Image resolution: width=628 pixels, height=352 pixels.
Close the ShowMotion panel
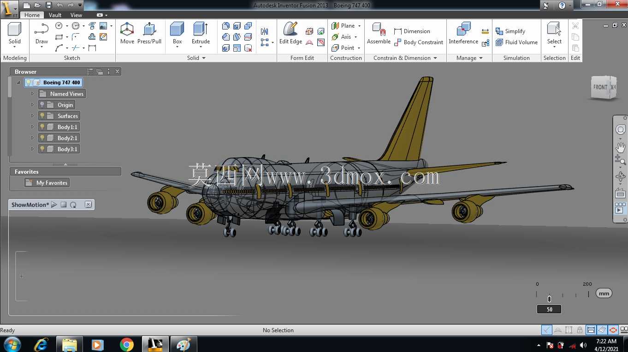coord(88,205)
